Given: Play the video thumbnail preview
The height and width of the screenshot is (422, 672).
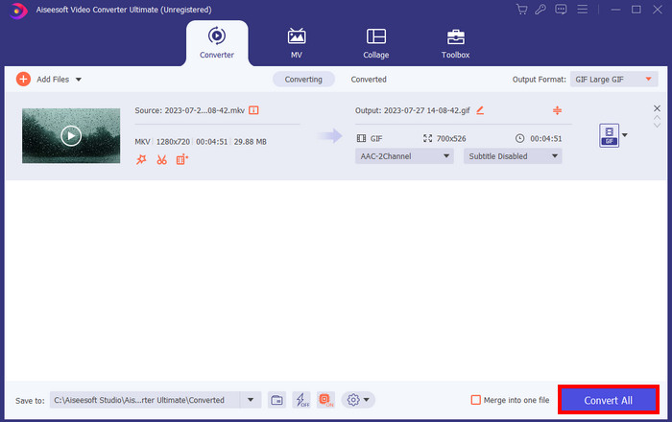Looking at the screenshot, I should click(71, 135).
